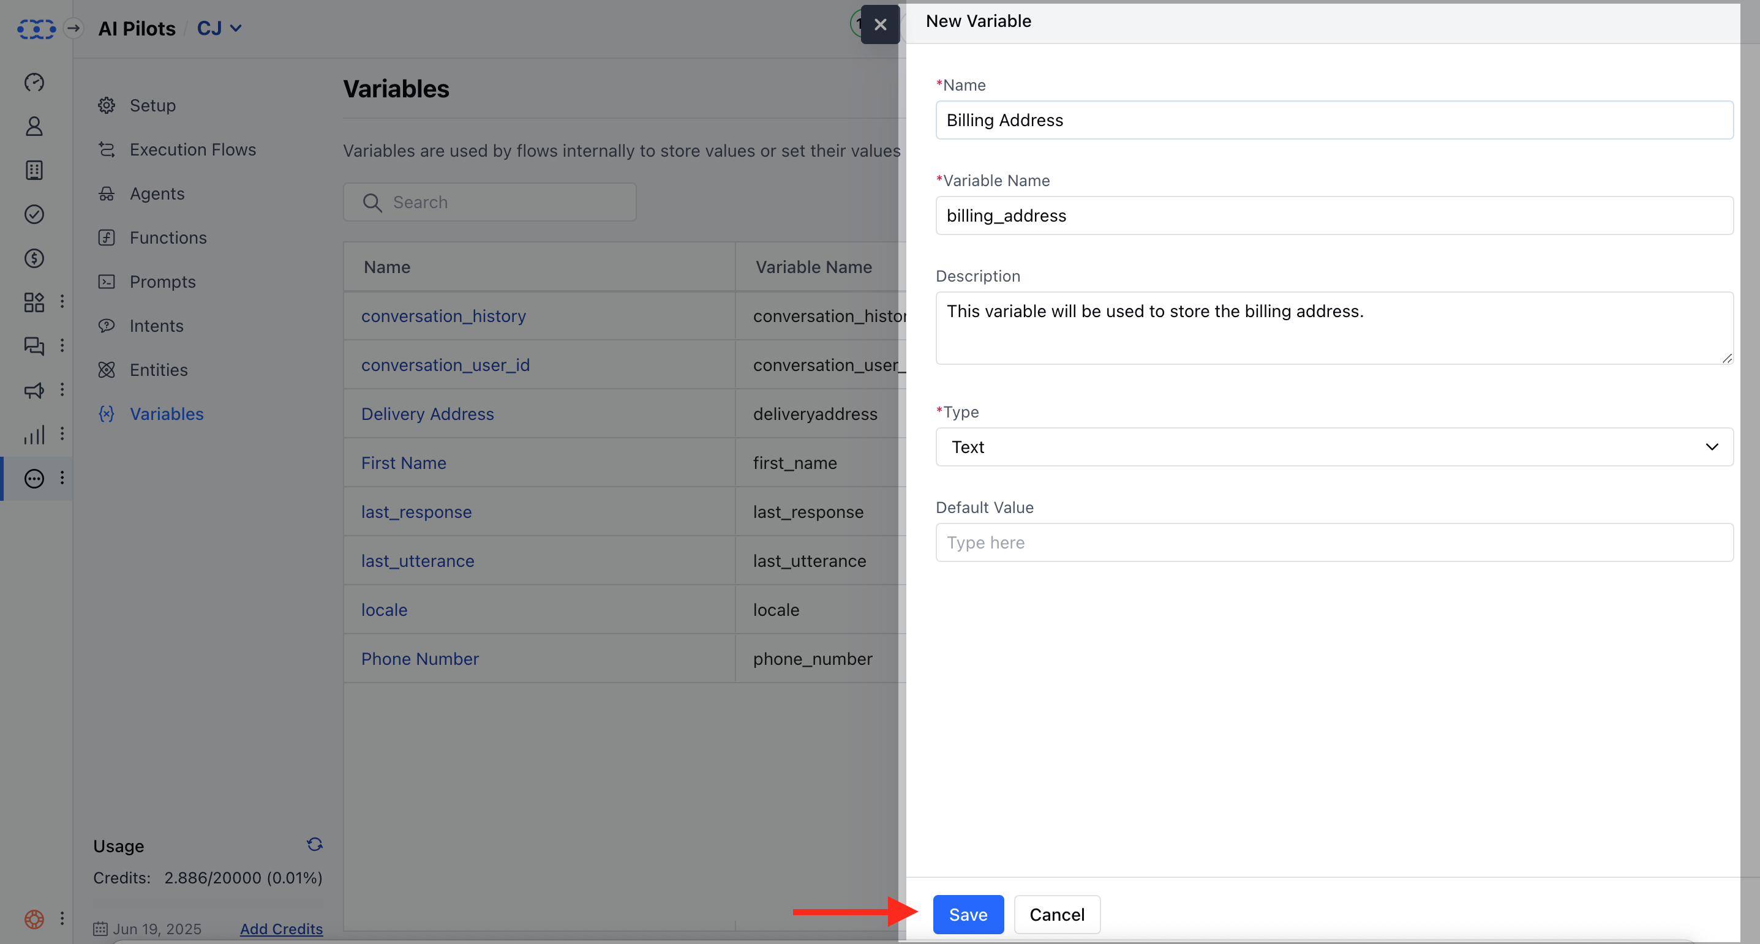Screen dimensions: 1760x944
Task: Open last_utterance variable link
Action: [418, 561]
